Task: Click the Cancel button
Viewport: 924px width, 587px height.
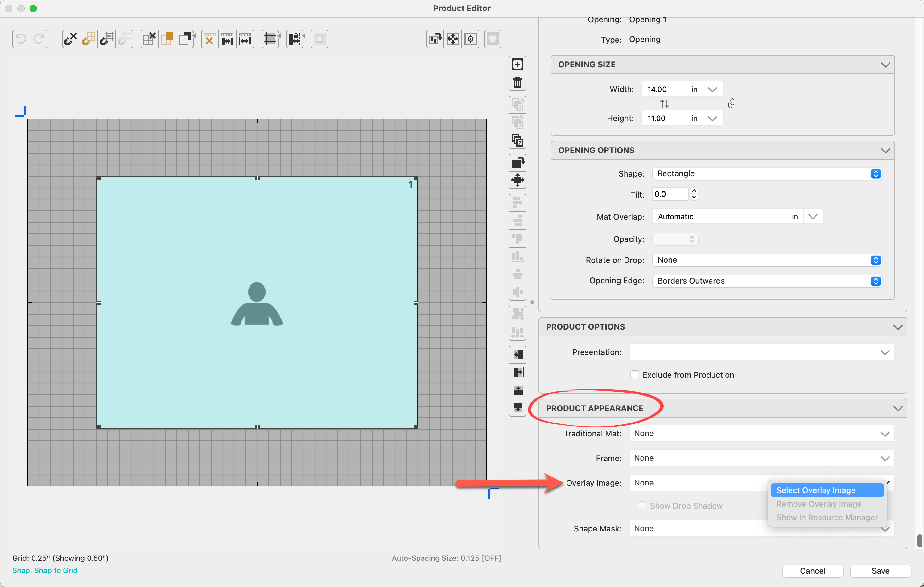Action: coord(812,571)
